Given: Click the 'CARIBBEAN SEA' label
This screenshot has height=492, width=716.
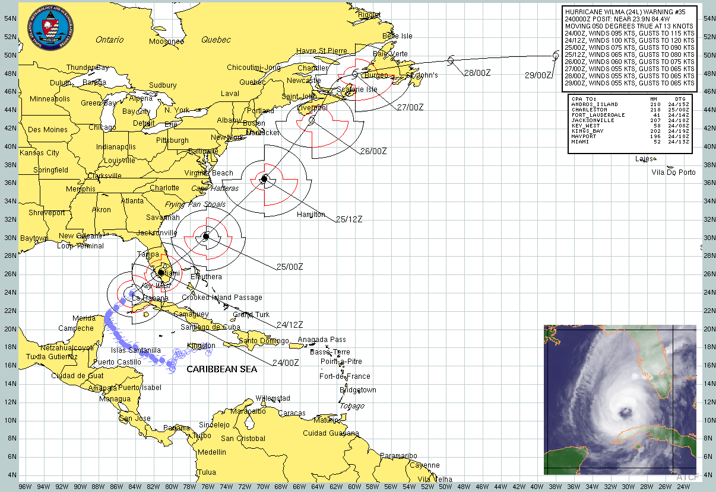Looking at the screenshot, I should click(x=222, y=369).
